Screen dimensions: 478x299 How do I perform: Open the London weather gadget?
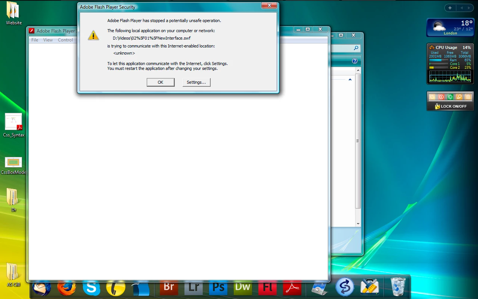point(450,28)
